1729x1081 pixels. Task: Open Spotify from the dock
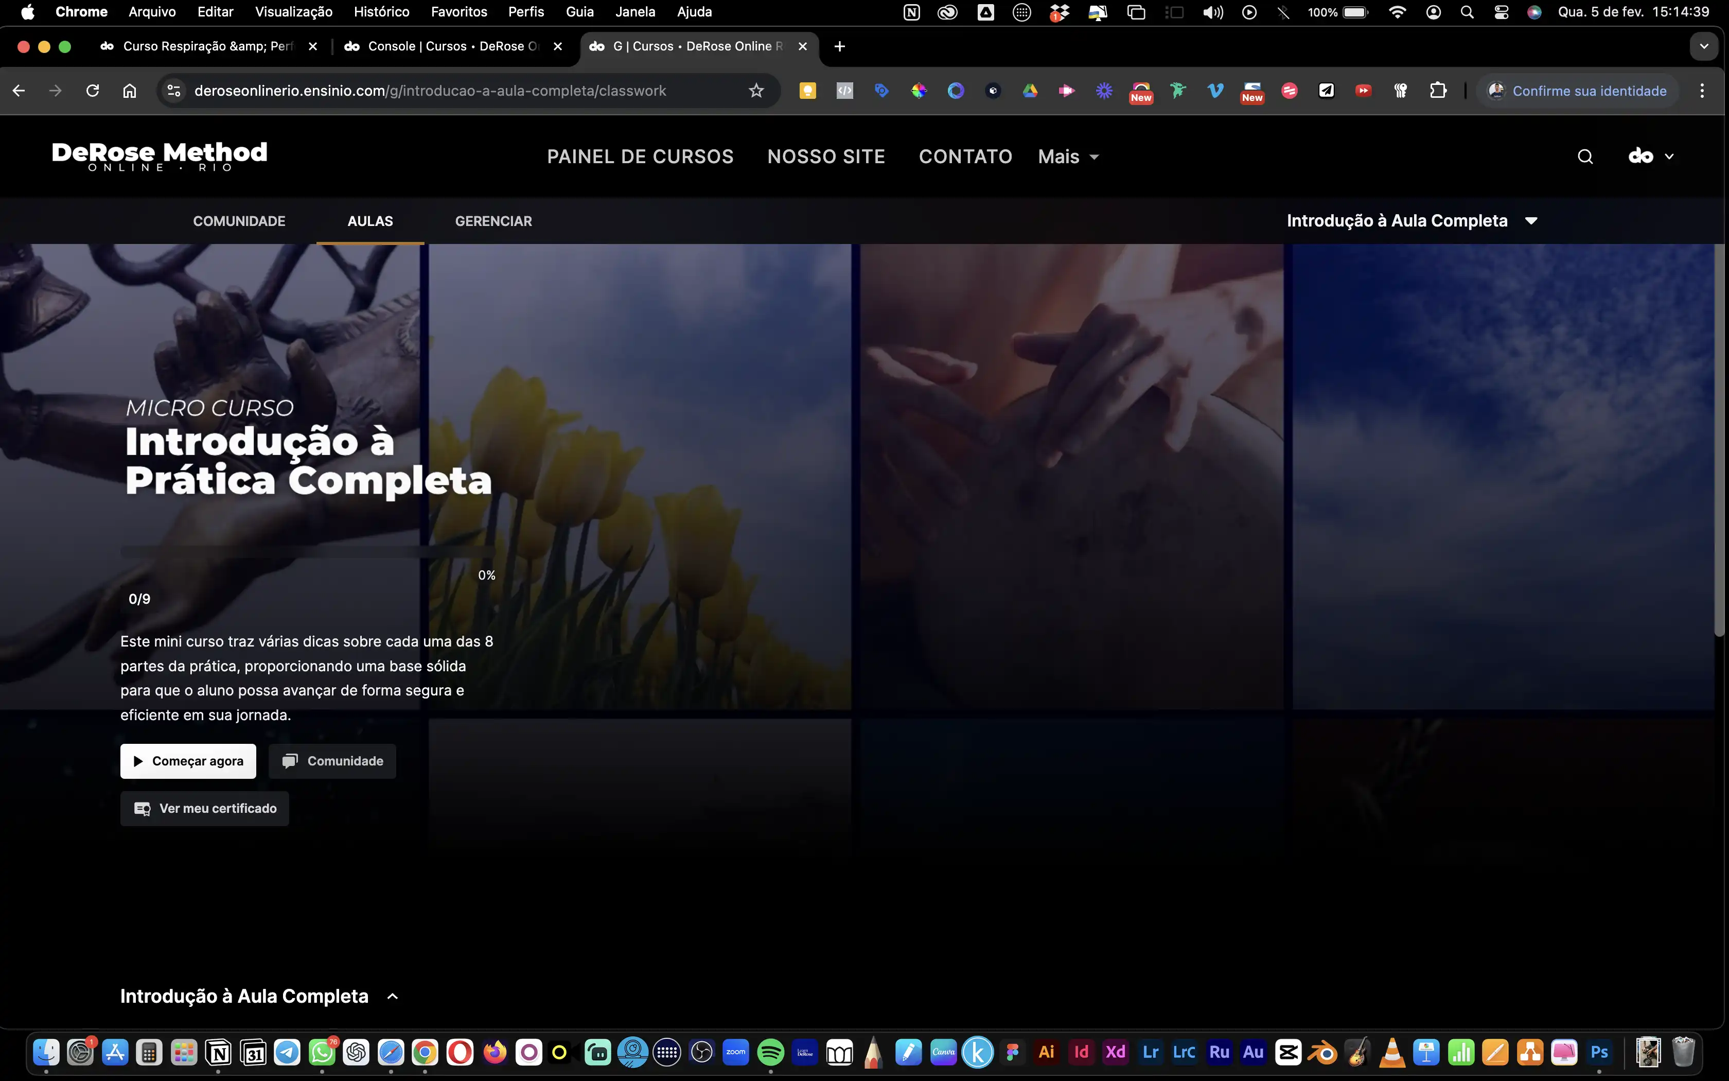770,1052
